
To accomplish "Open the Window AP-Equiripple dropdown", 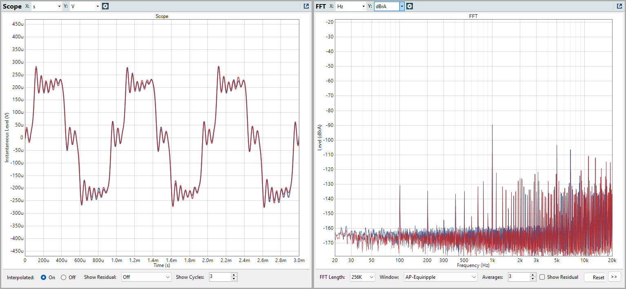I will click(x=440, y=277).
